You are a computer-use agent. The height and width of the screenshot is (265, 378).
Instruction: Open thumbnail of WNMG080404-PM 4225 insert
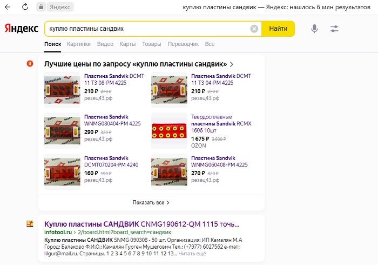click(62, 130)
